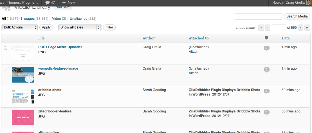The height and width of the screenshot is (133, 312).
Task: Click Attach for wpmedia-featured-image
Action: 193,73
